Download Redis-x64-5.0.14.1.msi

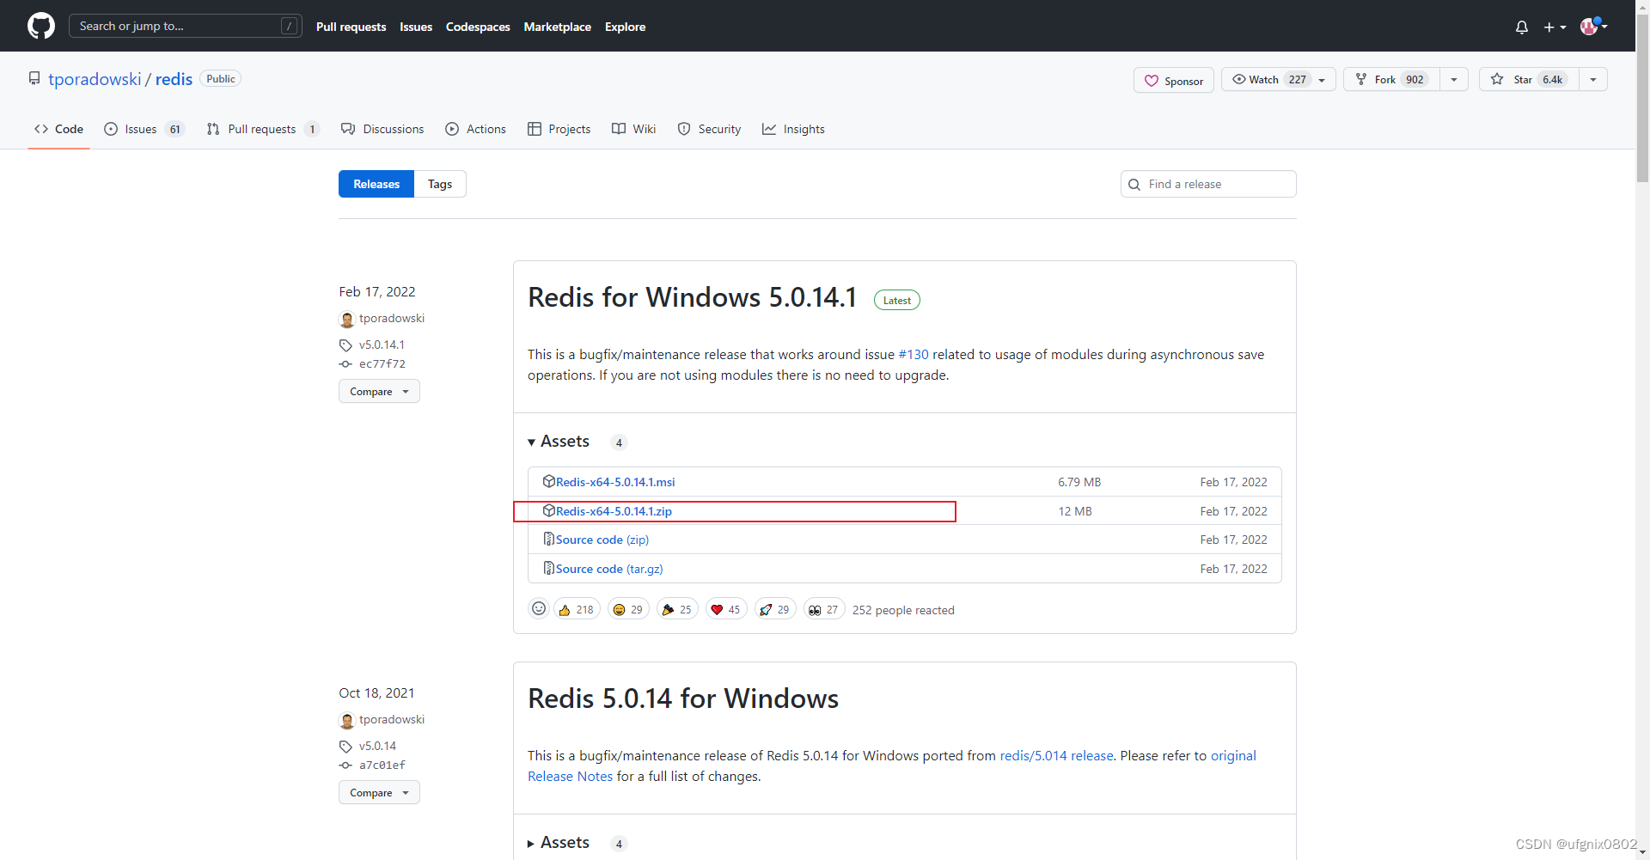pyautogui.click(x=615, y=482)
